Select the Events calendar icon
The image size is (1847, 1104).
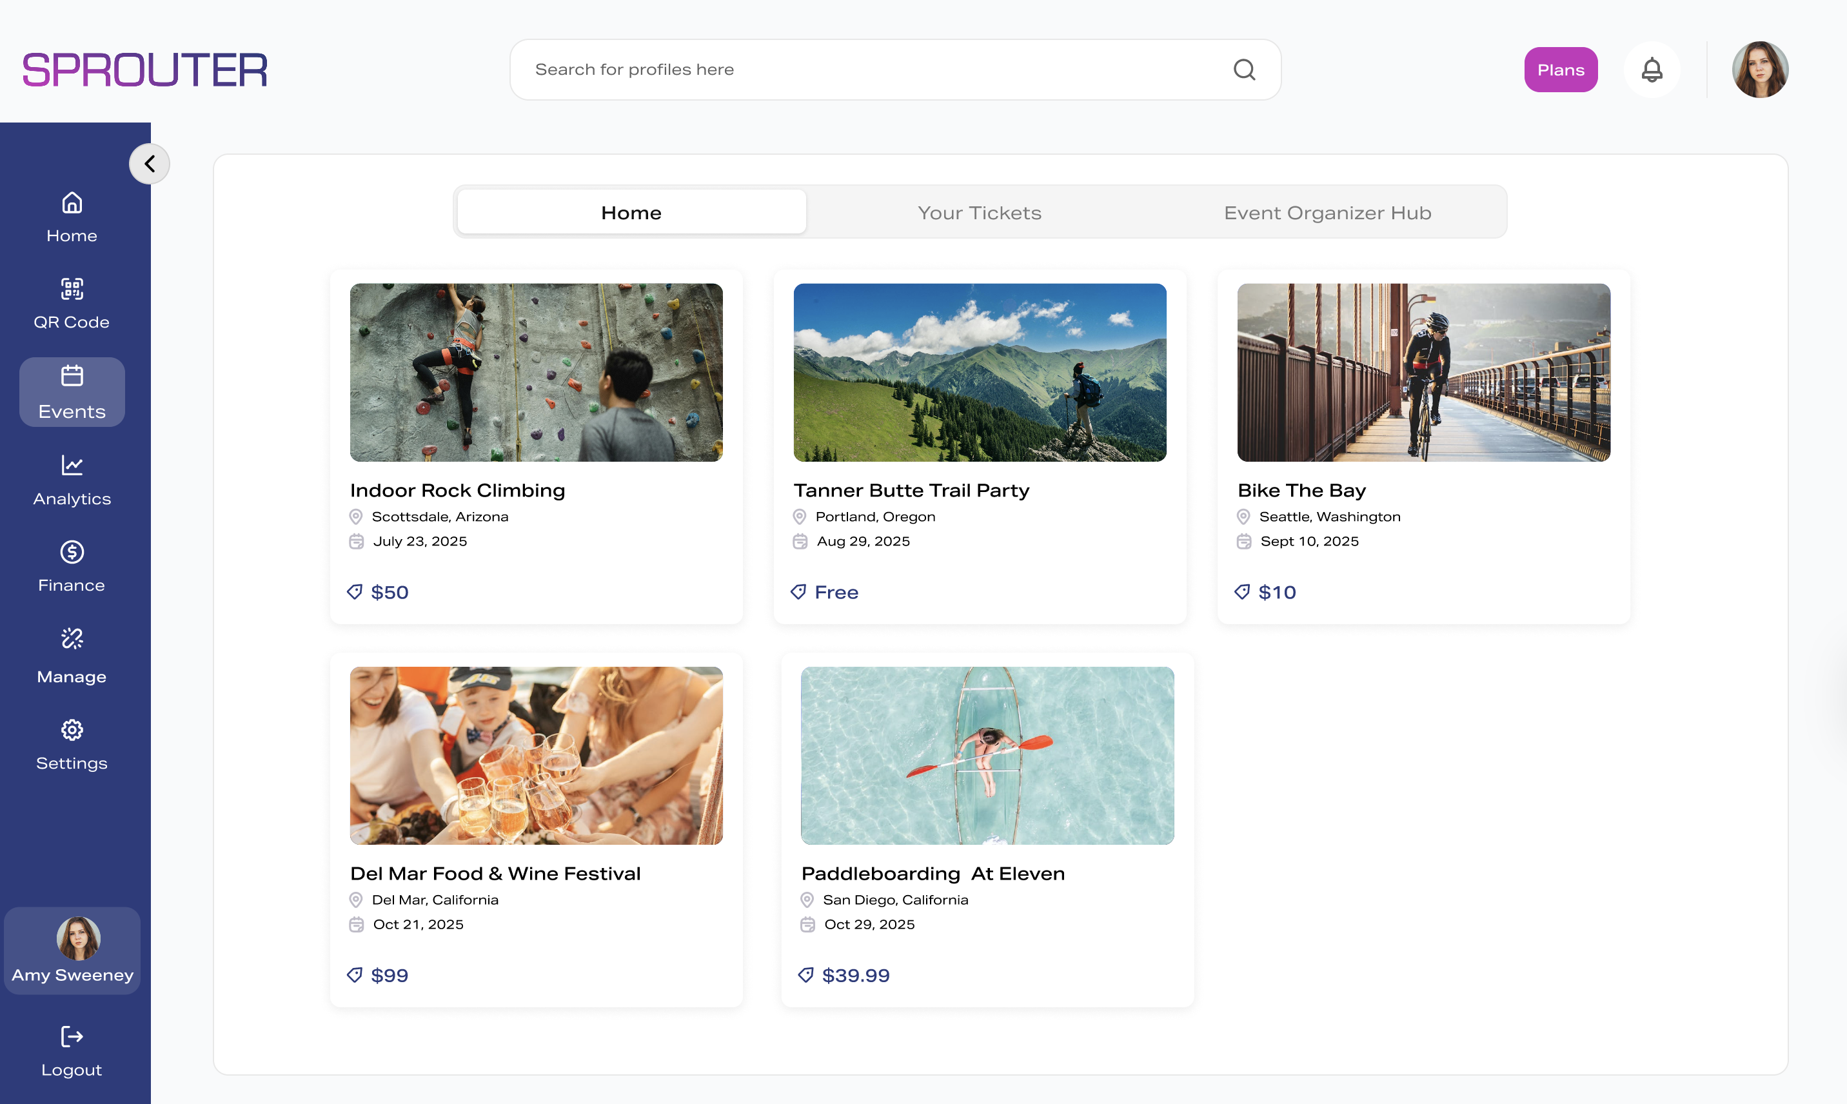(72, 377)
